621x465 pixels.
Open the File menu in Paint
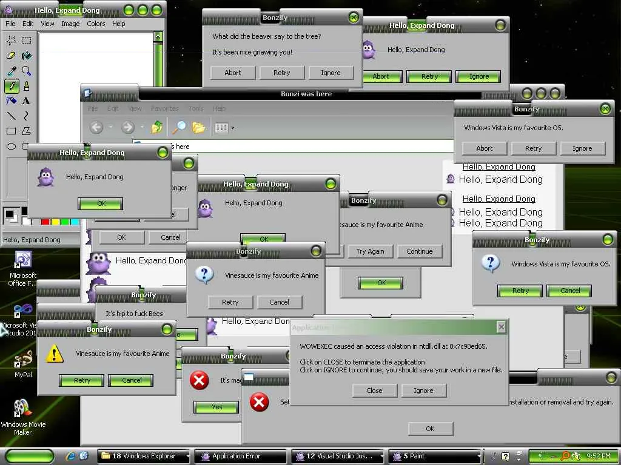[x=10, y=24]
